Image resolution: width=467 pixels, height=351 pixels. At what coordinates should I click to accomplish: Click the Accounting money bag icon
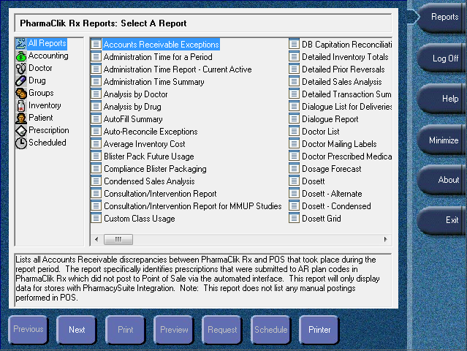(21, 56)
